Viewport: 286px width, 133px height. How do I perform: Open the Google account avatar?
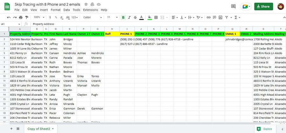(x=281, y=7)
